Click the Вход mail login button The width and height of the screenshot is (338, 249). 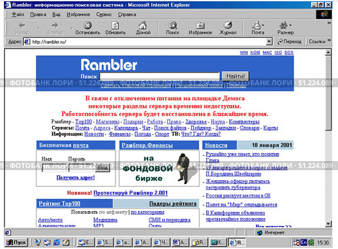point(103,167)
